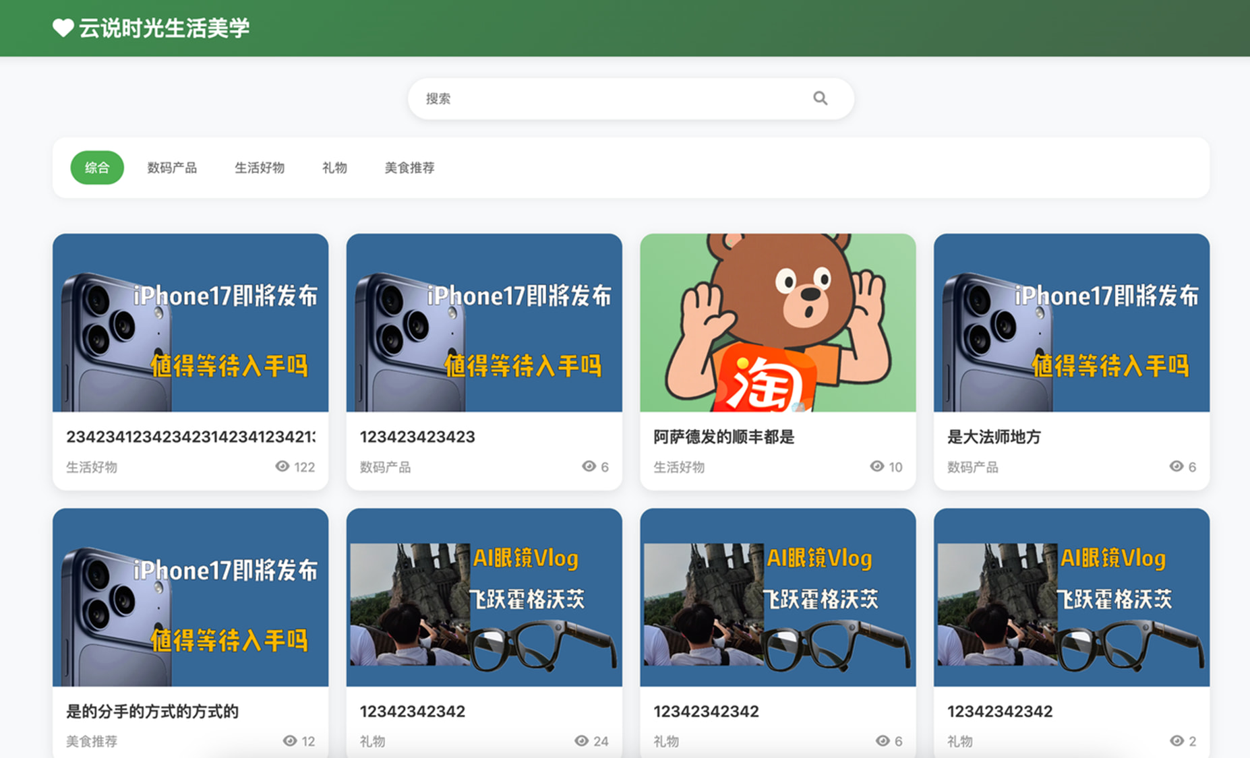Open the post titled 是大法师地方
This screenshot has height=758, width=1250.
pos(994,437)
